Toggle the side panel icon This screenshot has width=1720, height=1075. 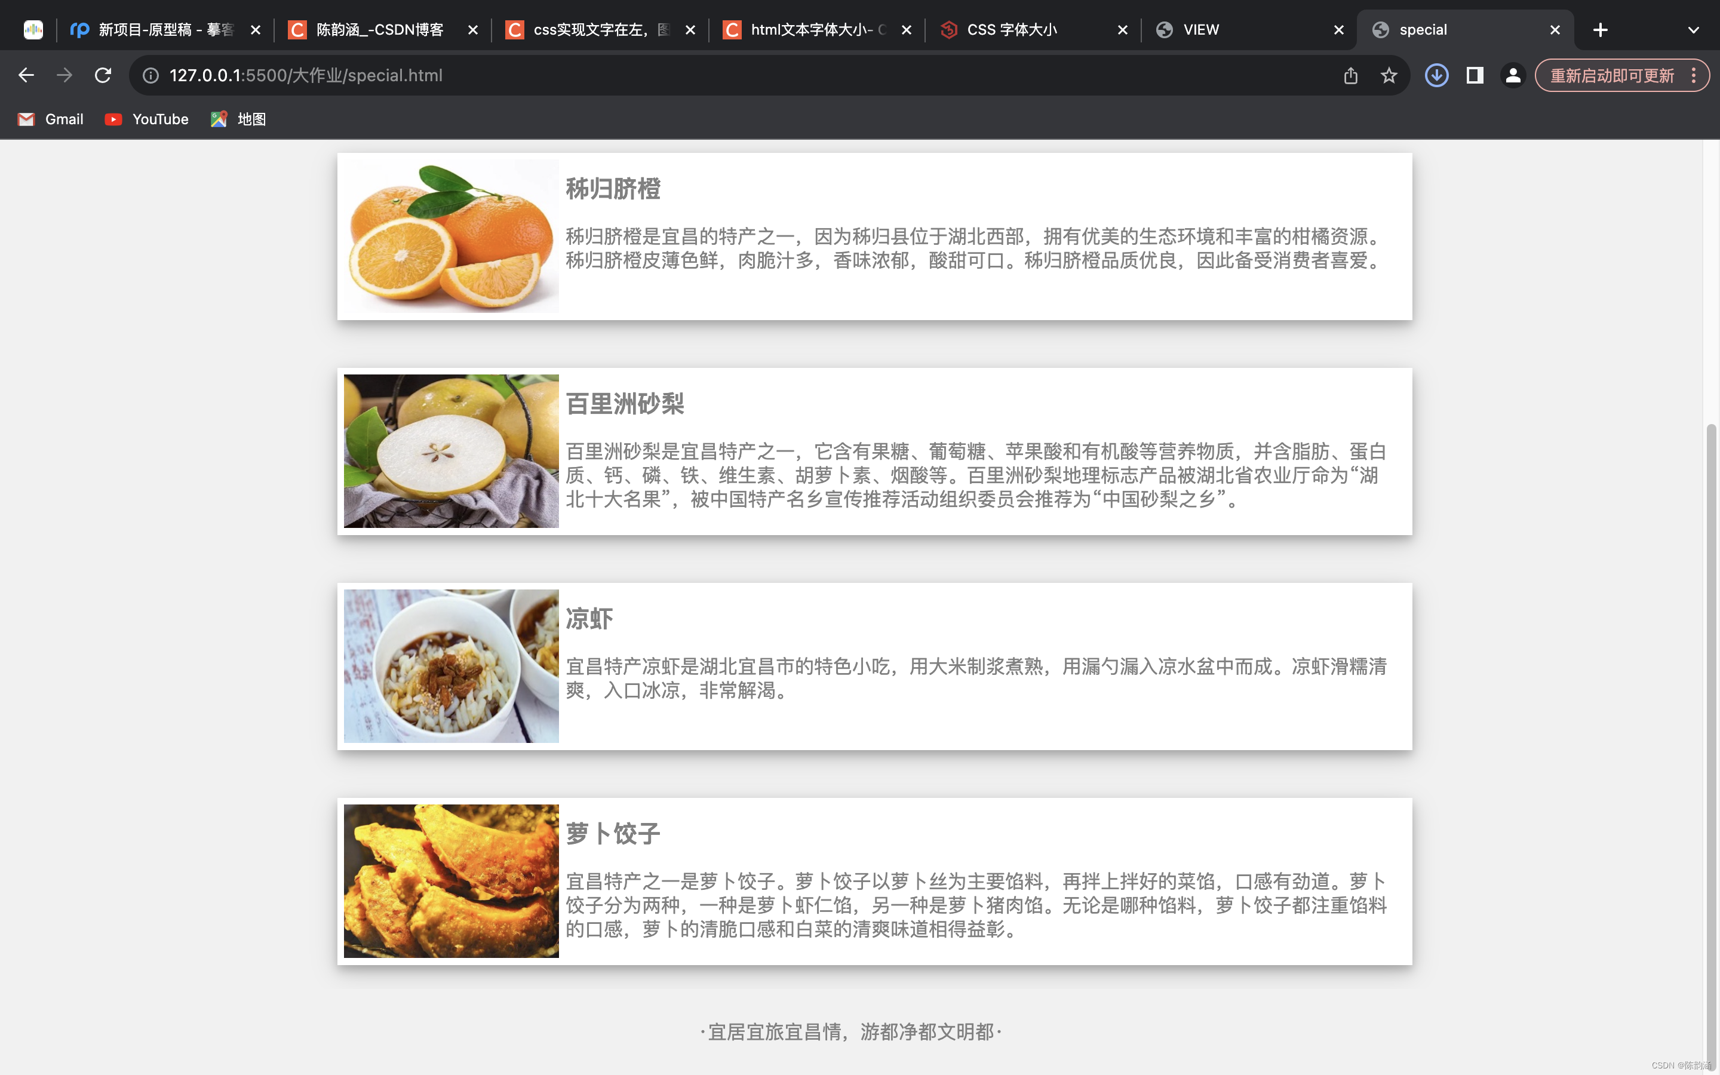point(1475,75)
